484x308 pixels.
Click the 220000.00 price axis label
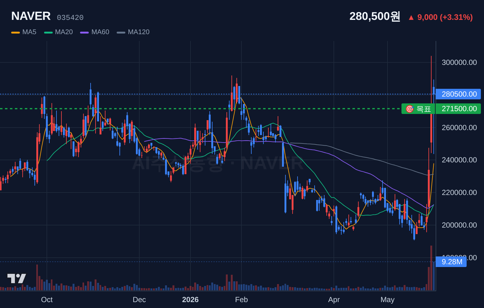pyautogui.click(x=459, y=192)
